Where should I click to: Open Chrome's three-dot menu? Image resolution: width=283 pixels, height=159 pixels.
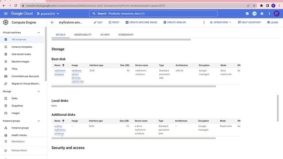point(279,6)
